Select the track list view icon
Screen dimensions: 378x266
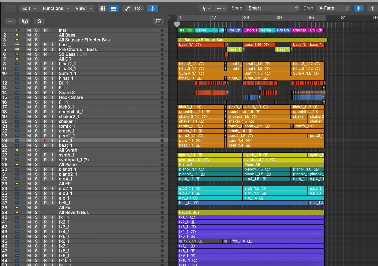(x=113, y=8)
